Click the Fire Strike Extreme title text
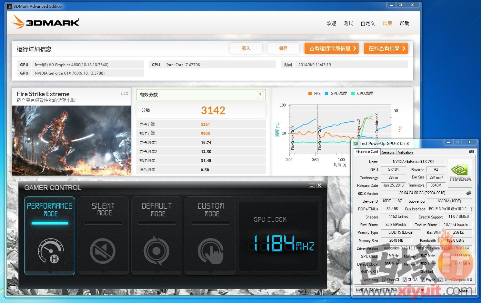The image size is (481, 303). (43, 94)
